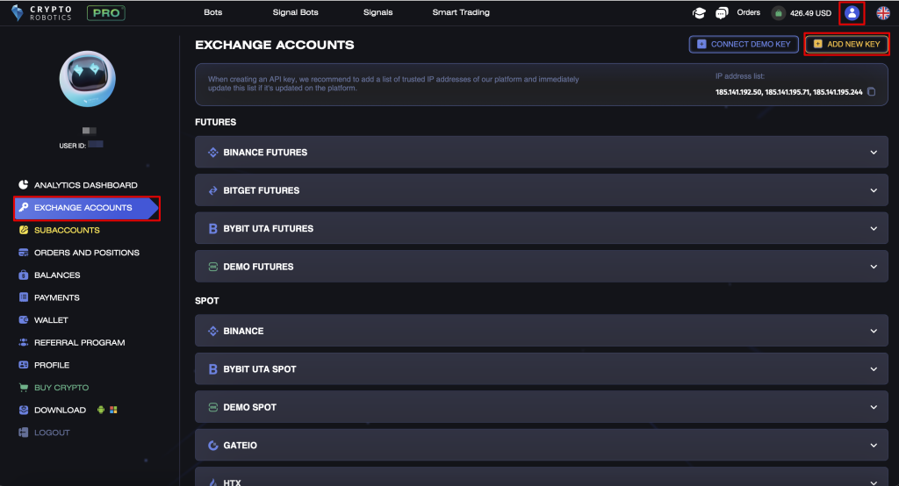Open the Bots menu

pos(212,12)
